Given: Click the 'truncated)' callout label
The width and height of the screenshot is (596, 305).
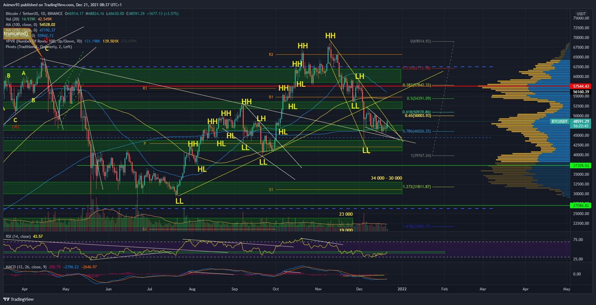Looking at the screenshot, I should click(x=16, y=33).
